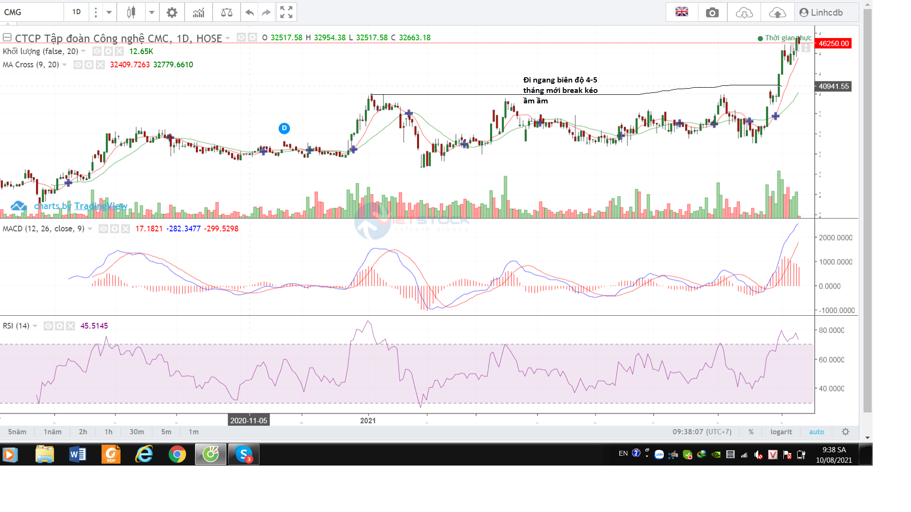911x512 pixels.
Task: Toggle visibility eye for MA Cross indicator
Action: [x=78, y=64]
